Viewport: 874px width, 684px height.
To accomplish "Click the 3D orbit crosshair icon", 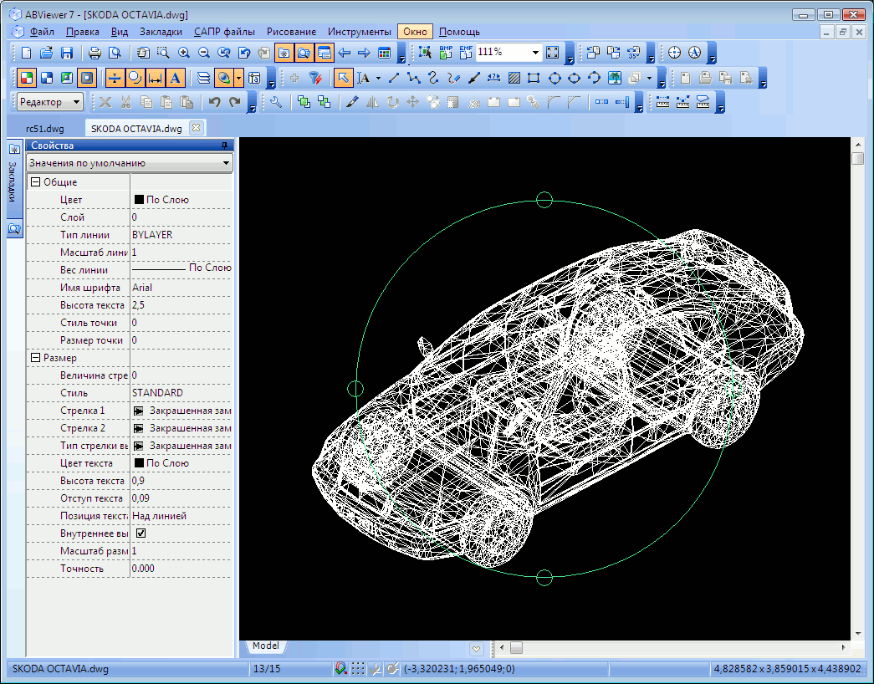I will click(x=674, y=53).
